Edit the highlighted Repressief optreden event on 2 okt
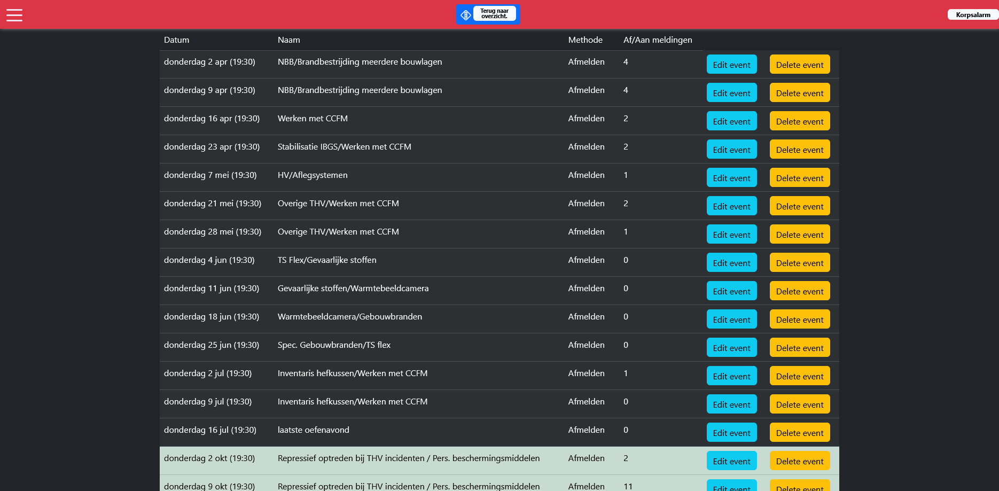The width and height of the screenshot is (999, 491). click(x=731, y=460)
